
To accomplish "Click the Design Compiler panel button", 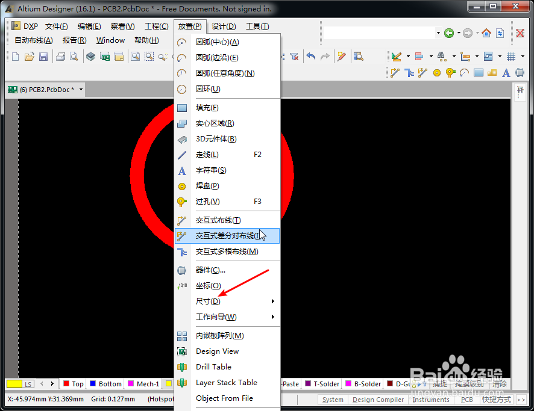I will pos(378,400).
